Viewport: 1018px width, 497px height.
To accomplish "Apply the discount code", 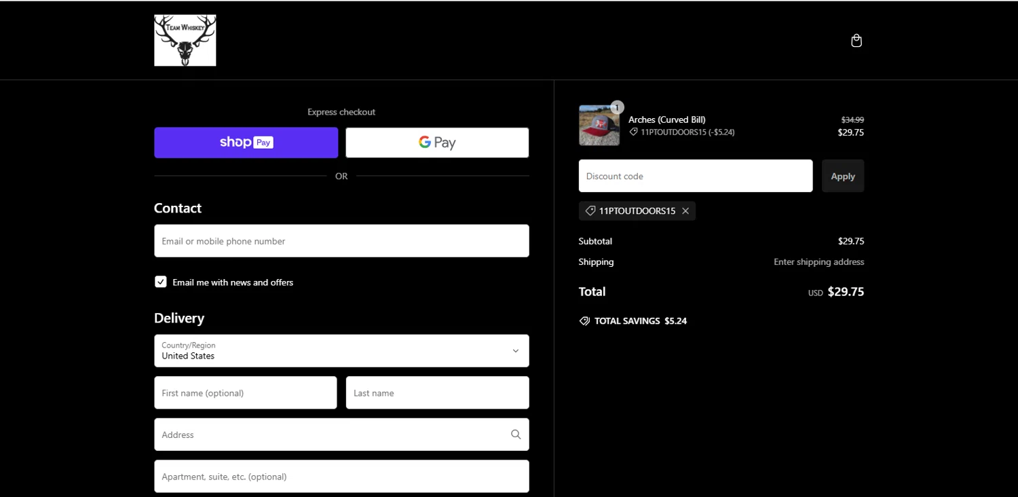I will click(843, 176).
